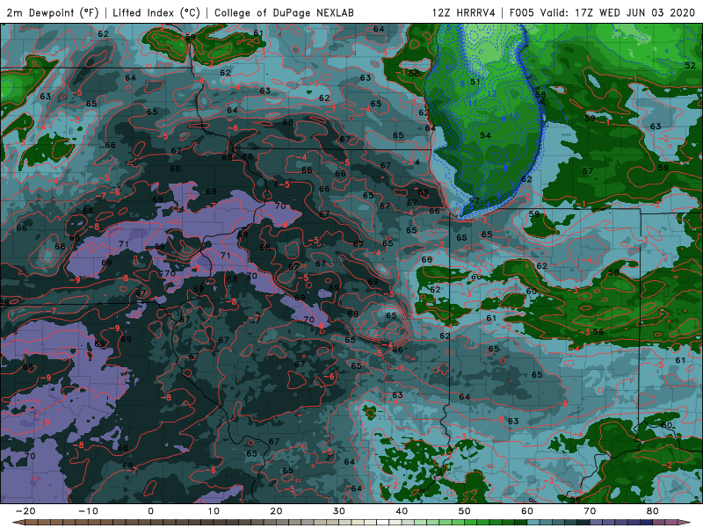Click the '2m Dewpoint (°F)' title text

pyautogui.click(x=53, y=13)
